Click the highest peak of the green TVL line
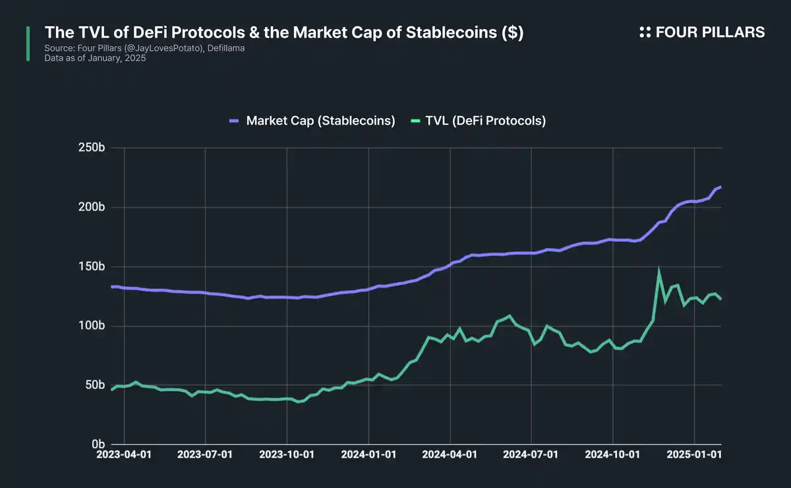Screen dimensions: 791x488 659,269
